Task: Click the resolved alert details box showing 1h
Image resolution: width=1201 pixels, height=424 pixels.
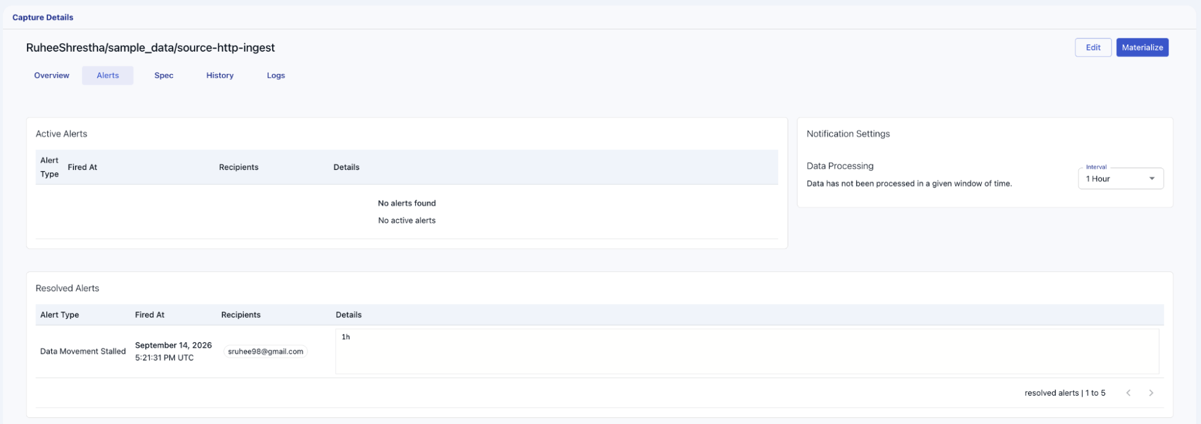Action: [747, 351]
